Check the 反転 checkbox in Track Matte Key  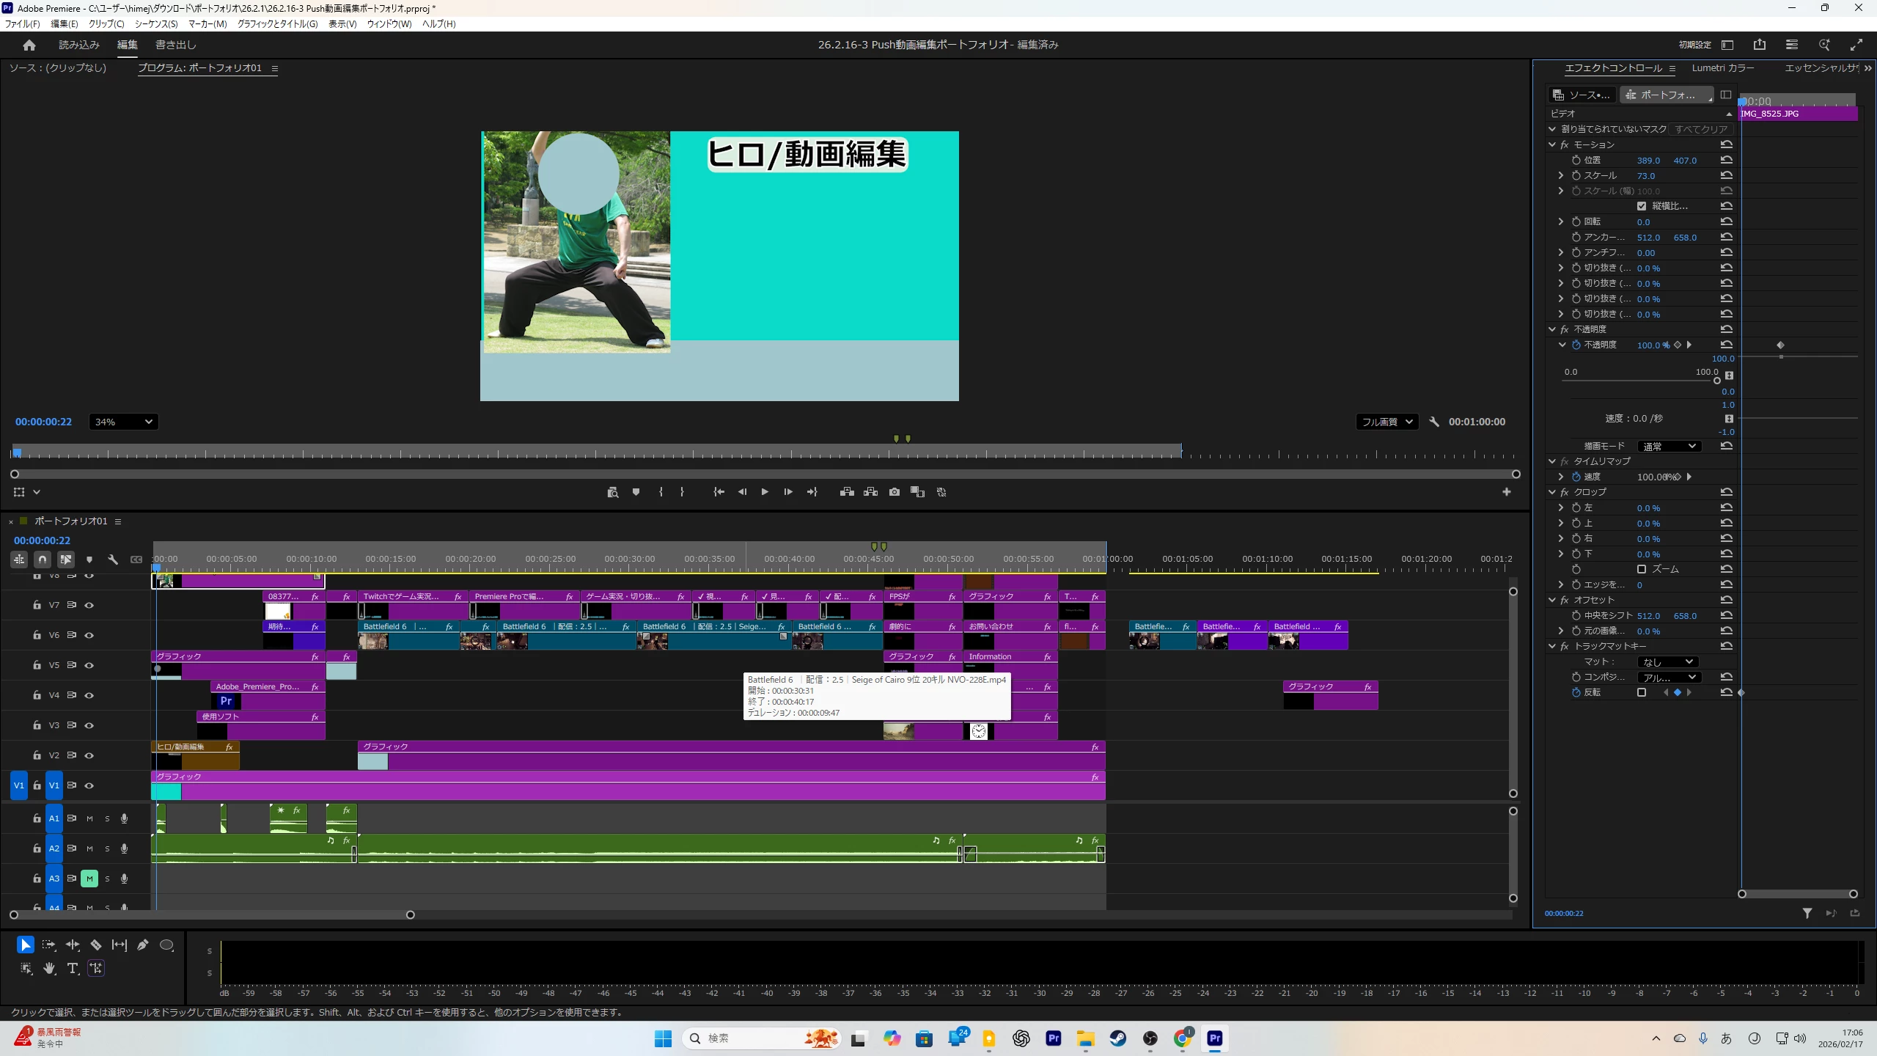coord(1642,692)
